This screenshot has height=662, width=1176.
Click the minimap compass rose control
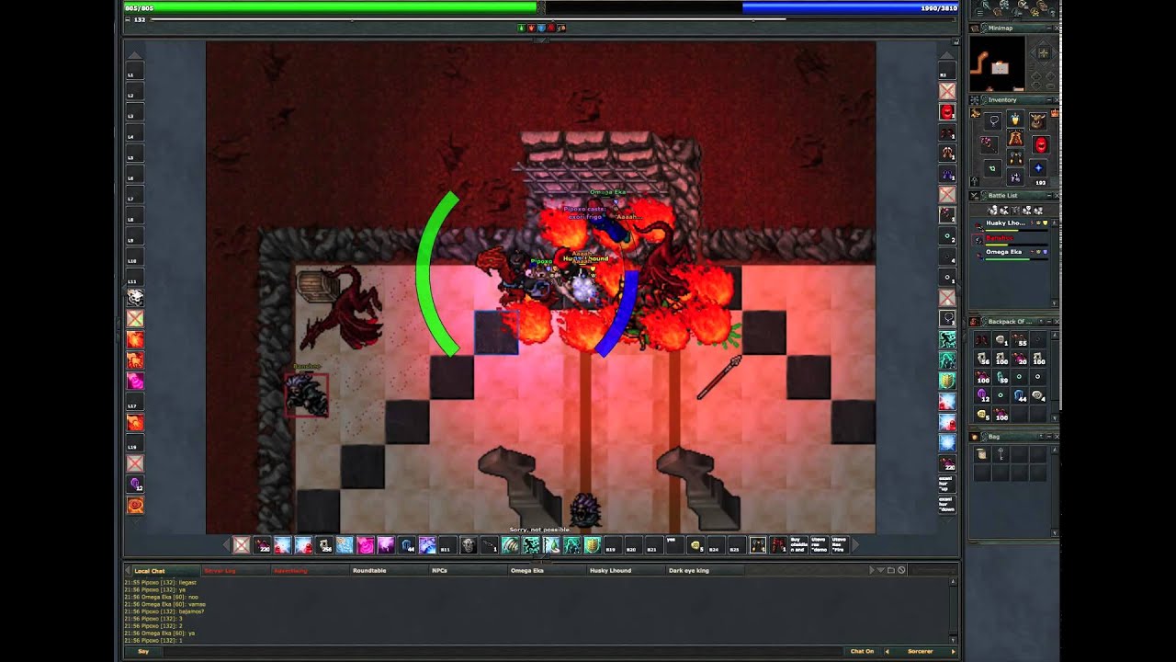click(1043, 53)
